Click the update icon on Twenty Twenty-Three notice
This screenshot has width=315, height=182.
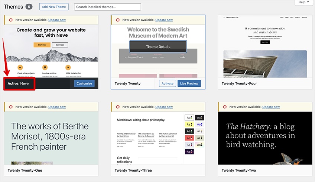click(118, 107)
